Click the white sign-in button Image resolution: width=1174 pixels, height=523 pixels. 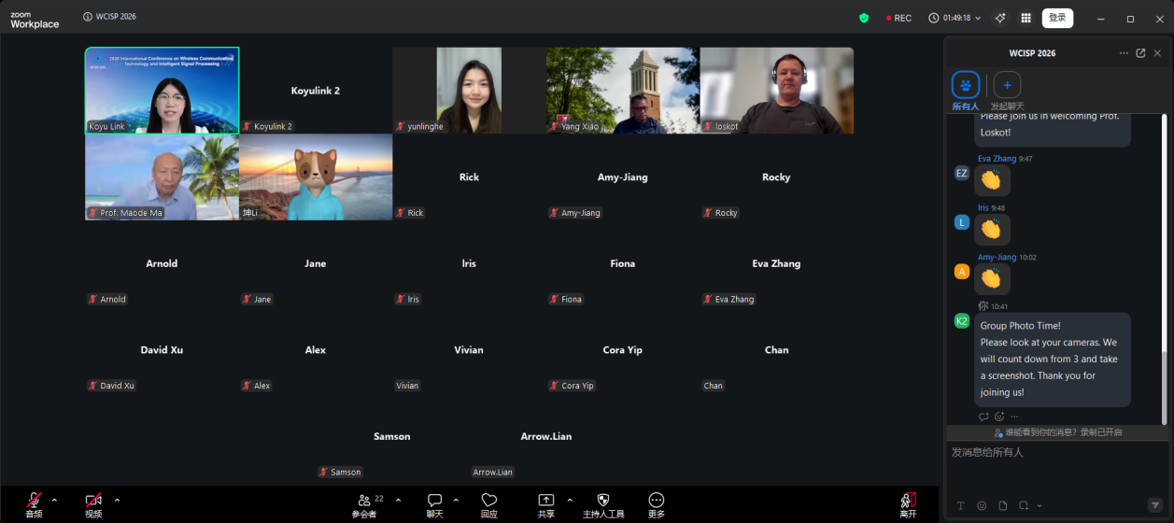tap(1057, 18)
